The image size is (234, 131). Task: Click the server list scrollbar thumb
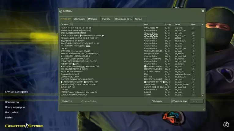pos(202,32)
